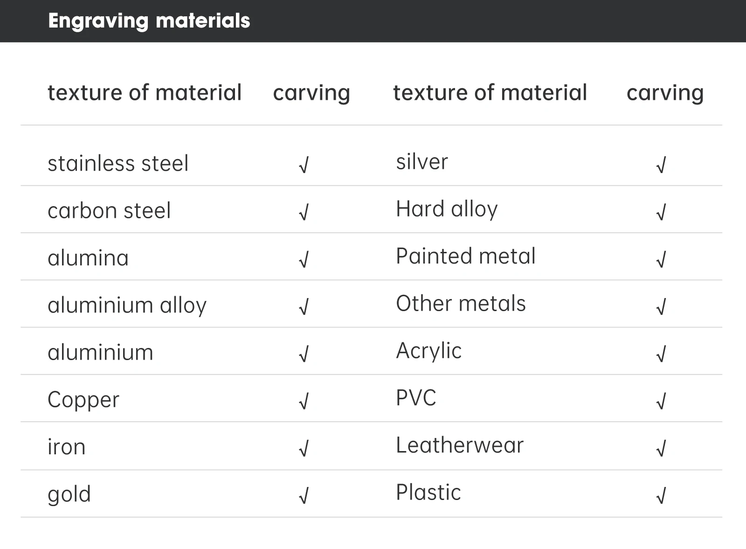Screen dimensions: 746x549
Task: Click the aluminium material label
Action: click(x=100, y=352)
